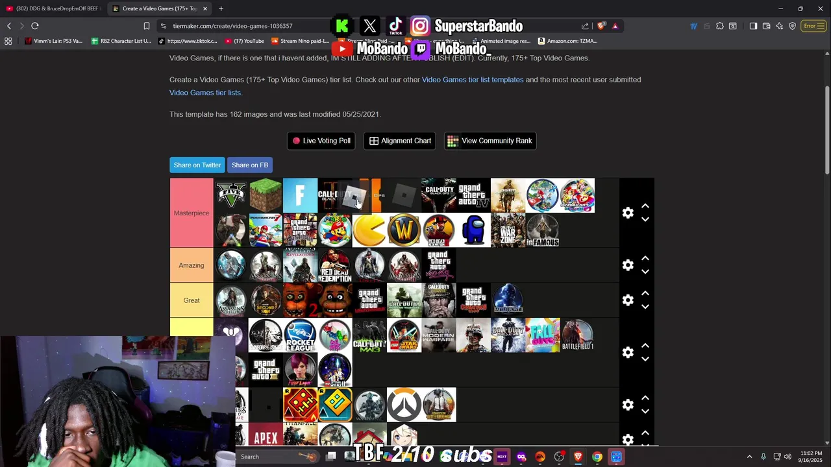This screenshot has height=467, width=831.
Task: Open Brave Shields lion icon
Action: [601, 26]
